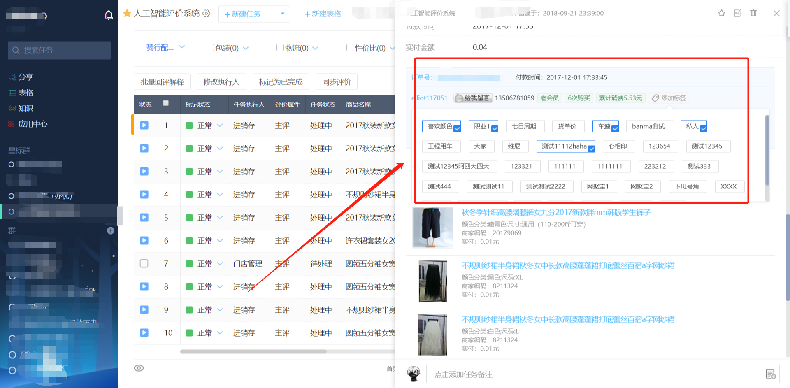Screen dimensions: 790x388
Task: Click the 点击添加任务备注 input field
Action: point(588,374)
